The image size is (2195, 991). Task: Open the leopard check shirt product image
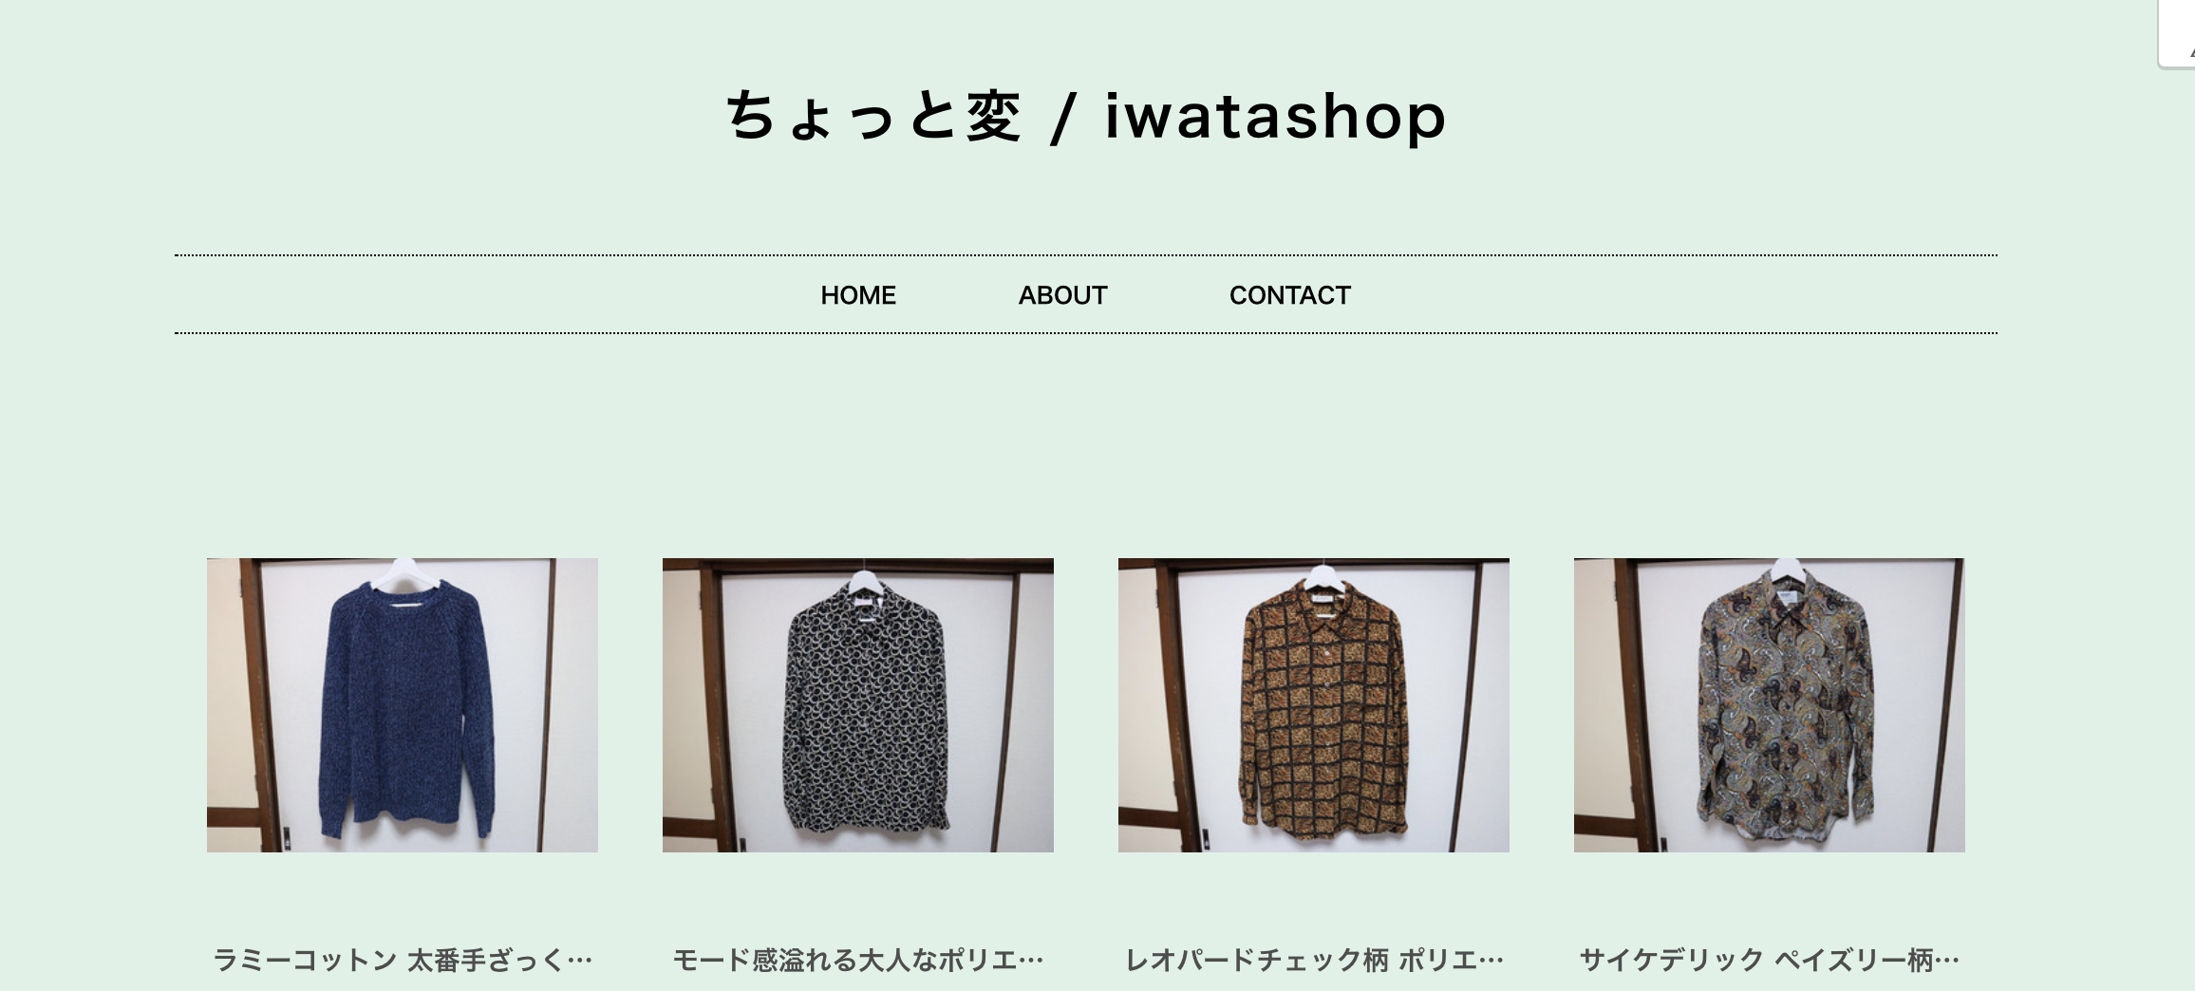[x=1314, y=705]
